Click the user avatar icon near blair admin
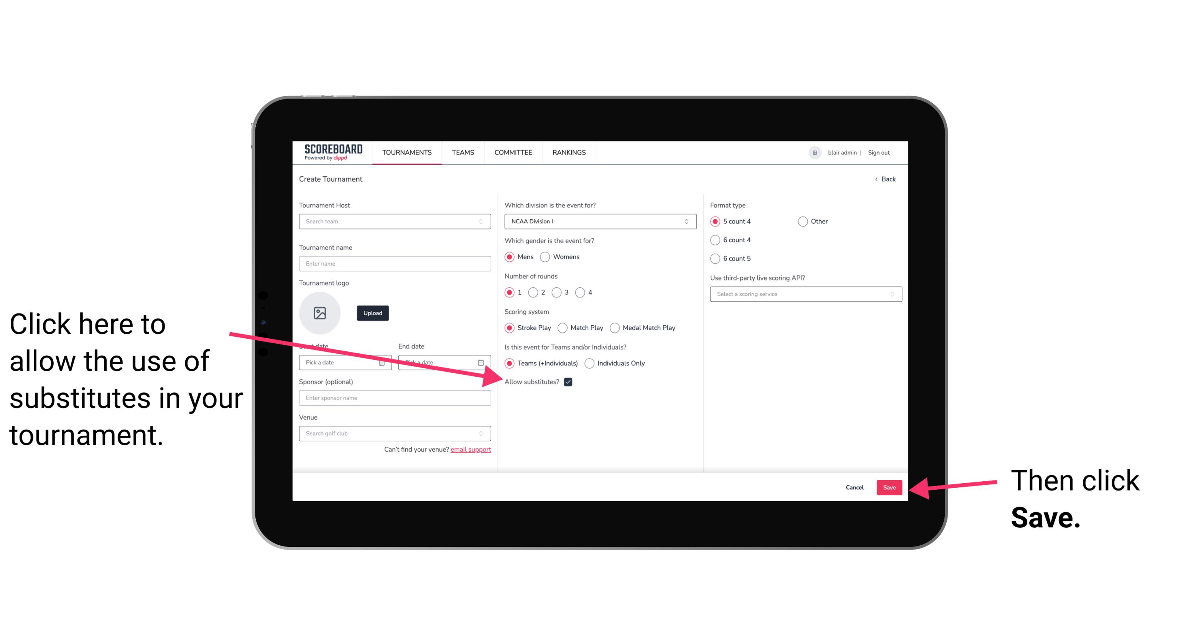Viewport: 1196px width, 643px height. tap(814, 152)
